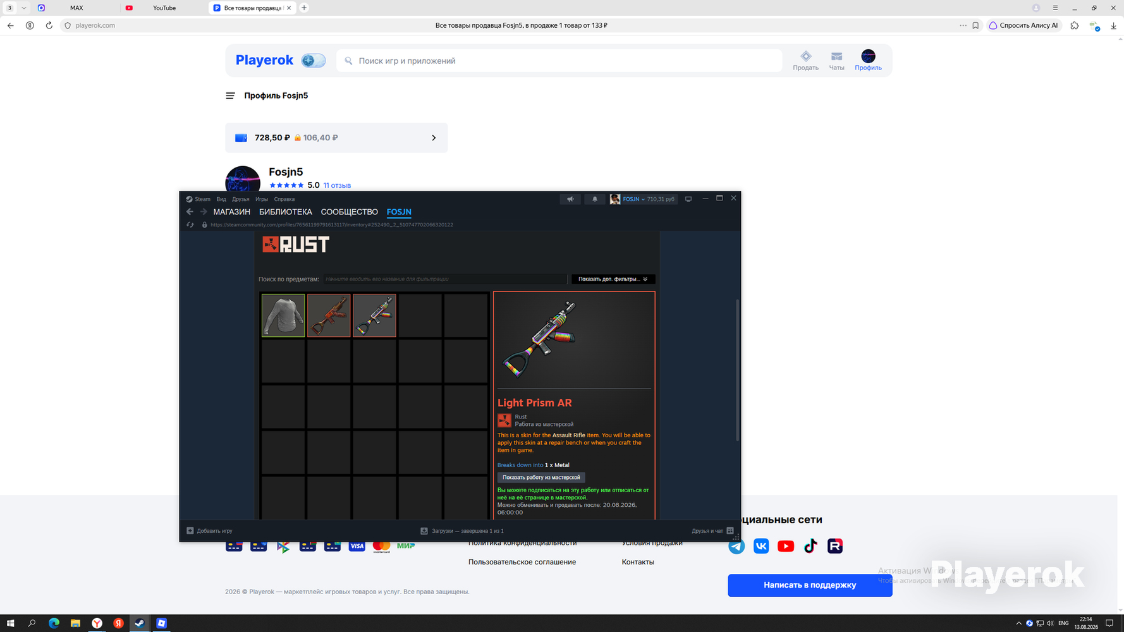Click Написать в поддержку button
Screen dimensions: 1124x632
pyautogui.click(x=810, y=585)
